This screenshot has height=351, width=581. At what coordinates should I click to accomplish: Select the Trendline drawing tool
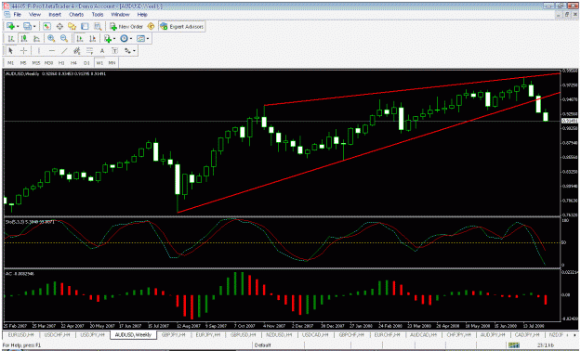[64, 51]
